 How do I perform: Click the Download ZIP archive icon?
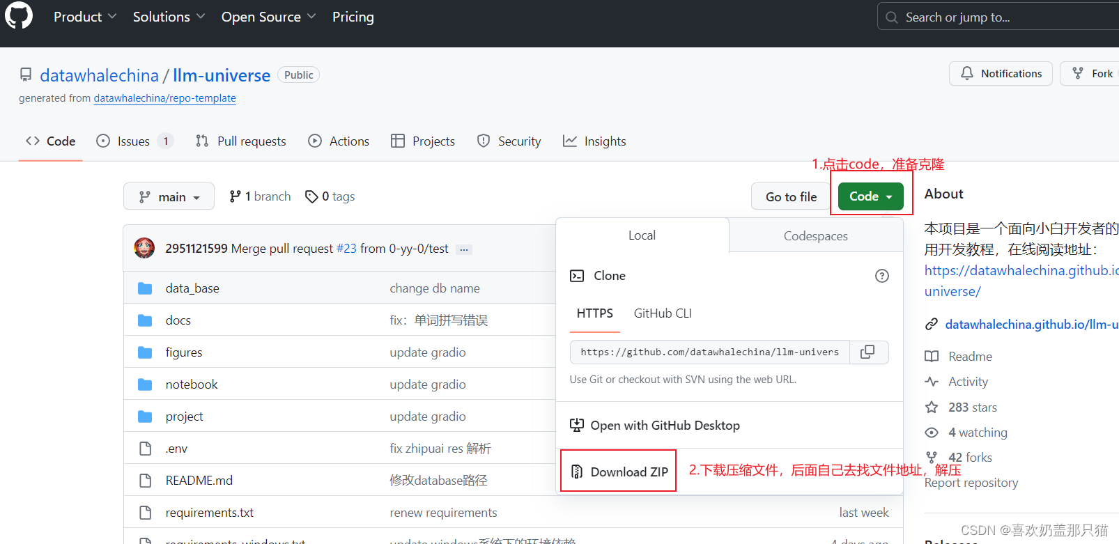(x=577, y=472)
